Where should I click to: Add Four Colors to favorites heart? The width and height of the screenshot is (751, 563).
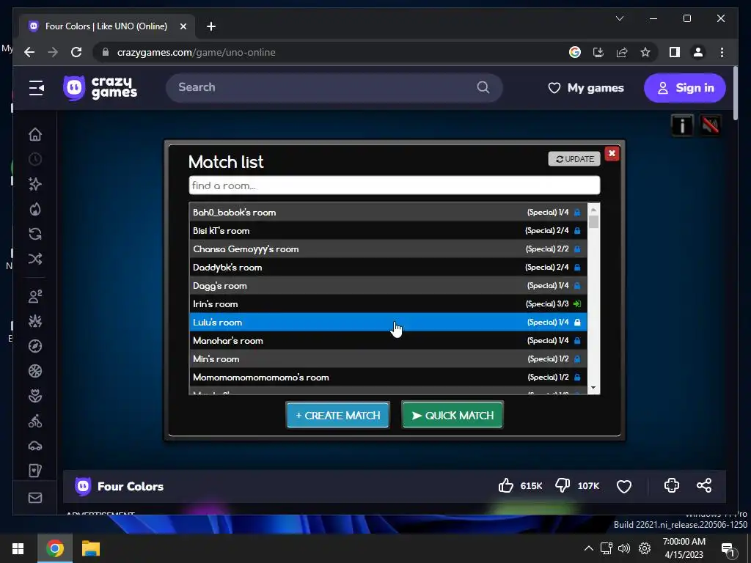click(624, 487)
